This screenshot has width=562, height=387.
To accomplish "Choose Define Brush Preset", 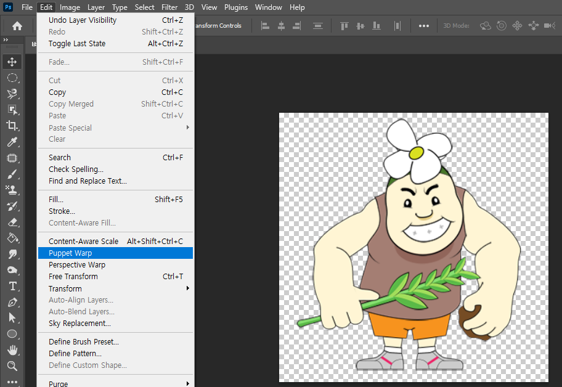I will pyautogui.click(x=115, y=341).
